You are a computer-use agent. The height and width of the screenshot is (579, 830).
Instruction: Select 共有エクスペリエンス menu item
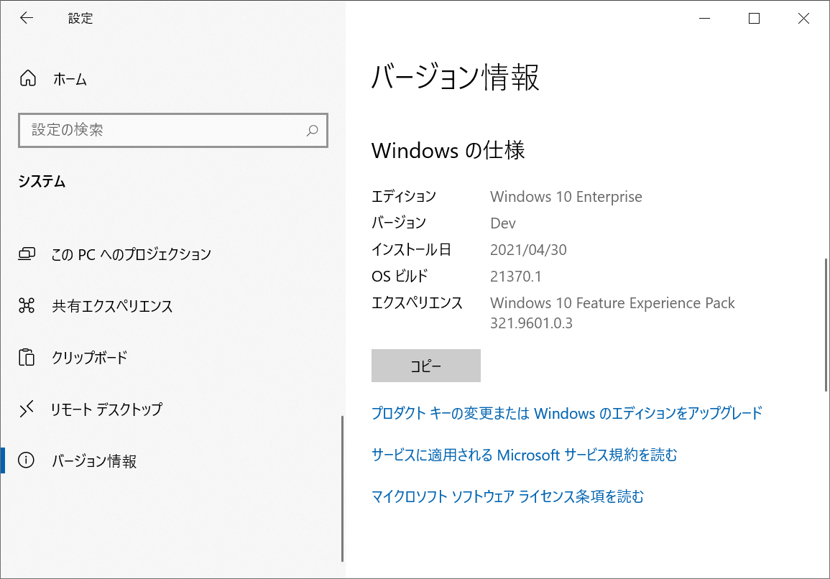pos(112,306)
